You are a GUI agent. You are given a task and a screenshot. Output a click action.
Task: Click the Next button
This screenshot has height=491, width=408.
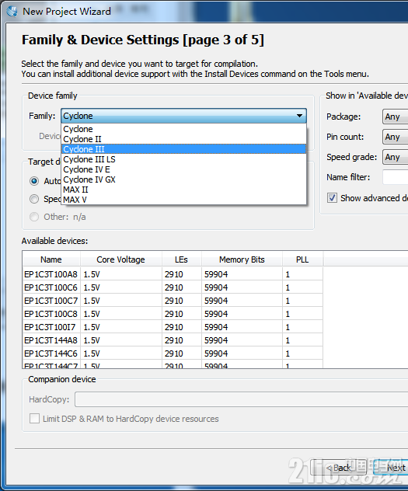click(x=392, y=468)
